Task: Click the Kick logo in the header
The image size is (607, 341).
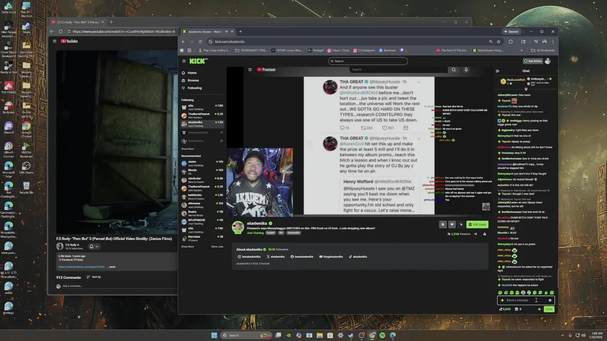Action: [199, 61]
